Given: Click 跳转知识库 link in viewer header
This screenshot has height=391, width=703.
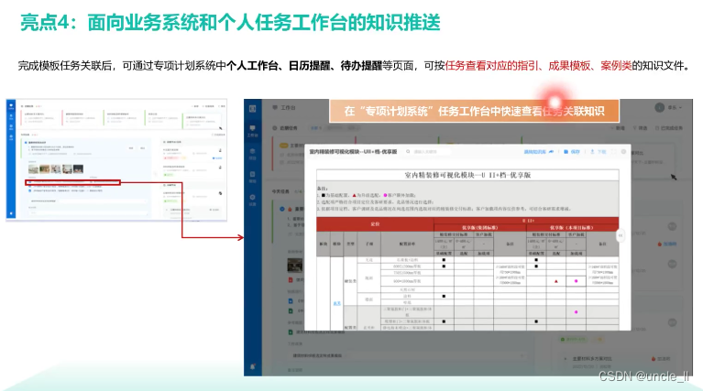Looking at the screenshot, I should click(538, 152).
